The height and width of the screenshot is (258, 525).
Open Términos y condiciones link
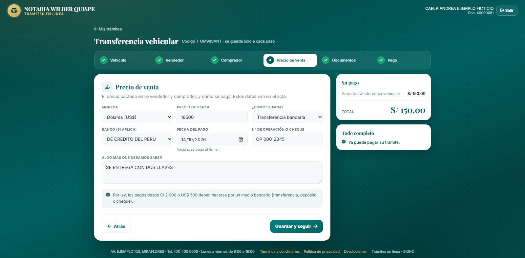(x=280, y=251)
